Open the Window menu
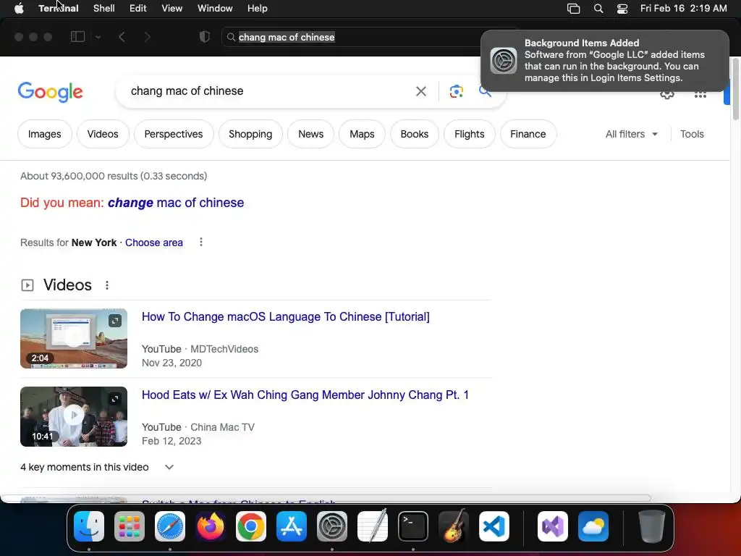The image size is (741, 556). tap(215, 9)
